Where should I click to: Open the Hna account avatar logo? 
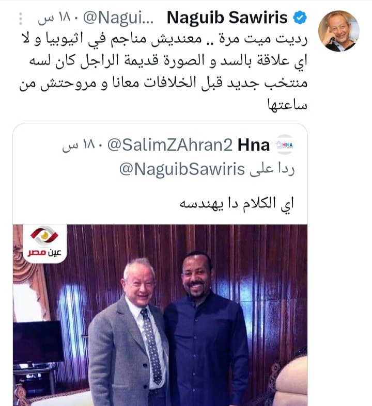click(x=285, y=144)
